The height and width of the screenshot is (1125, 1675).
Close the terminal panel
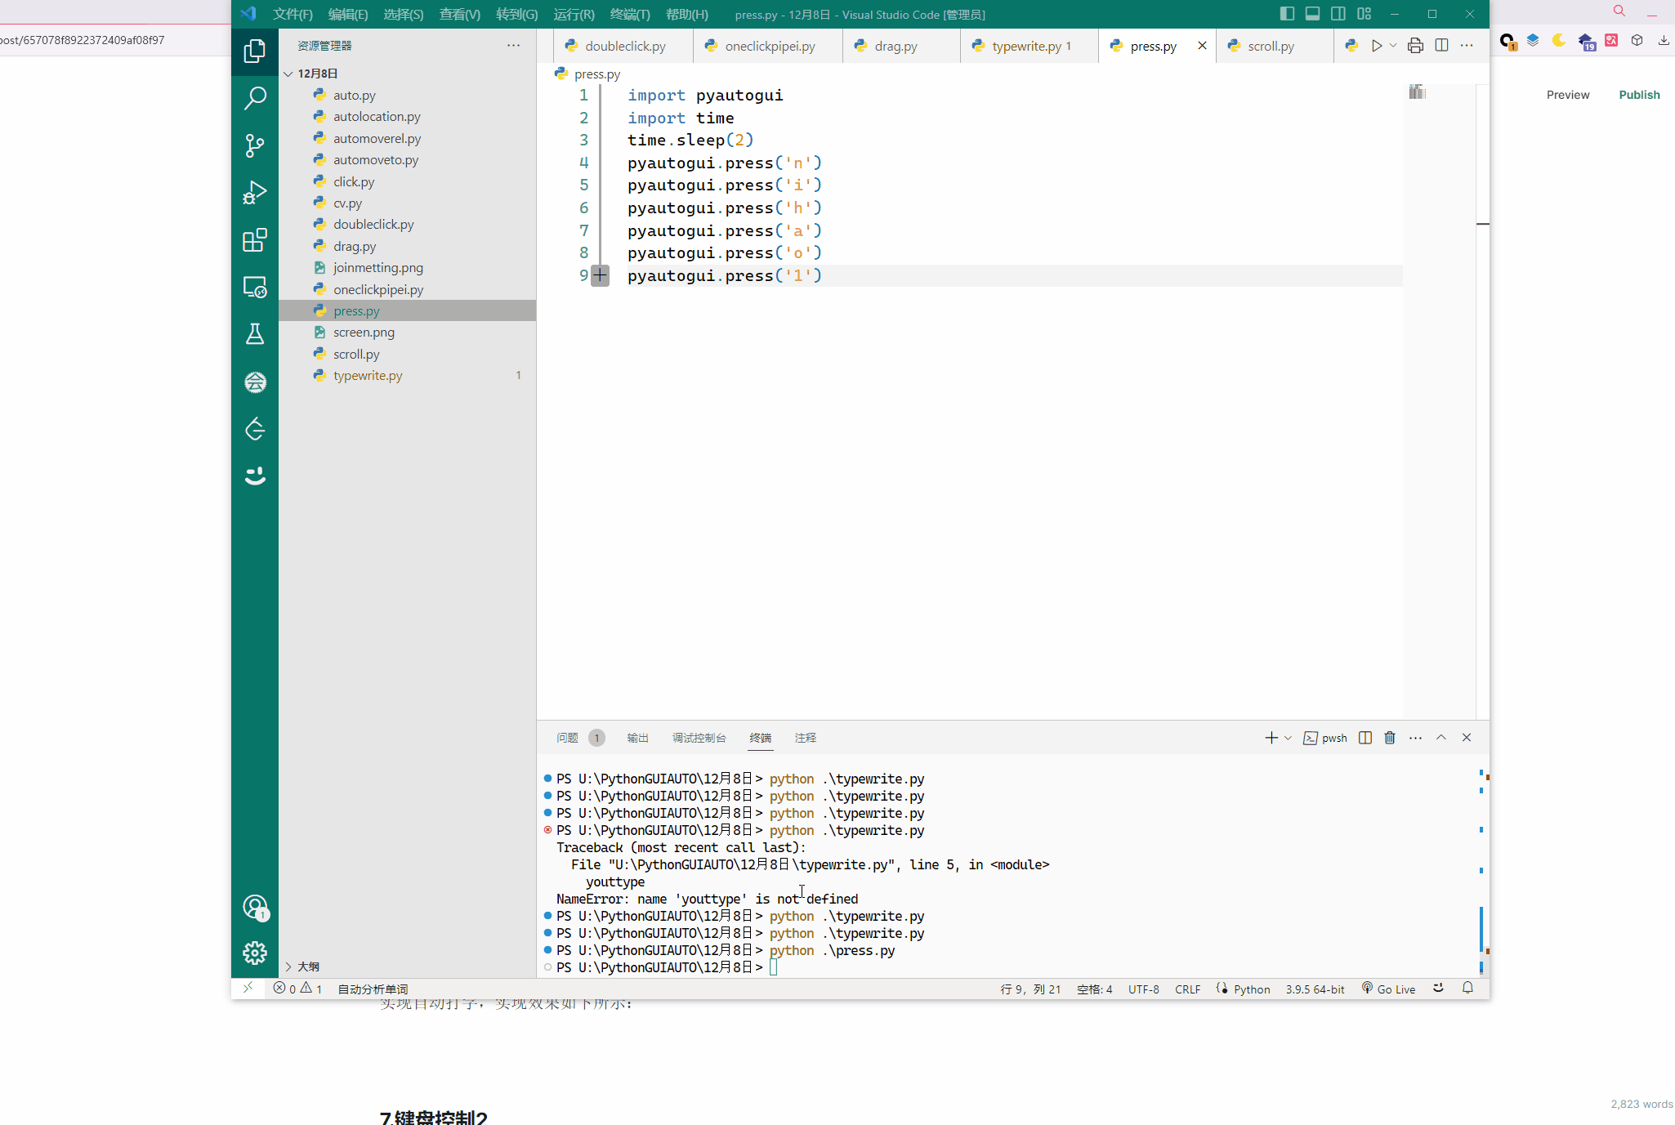click(x=1467, y=738)
